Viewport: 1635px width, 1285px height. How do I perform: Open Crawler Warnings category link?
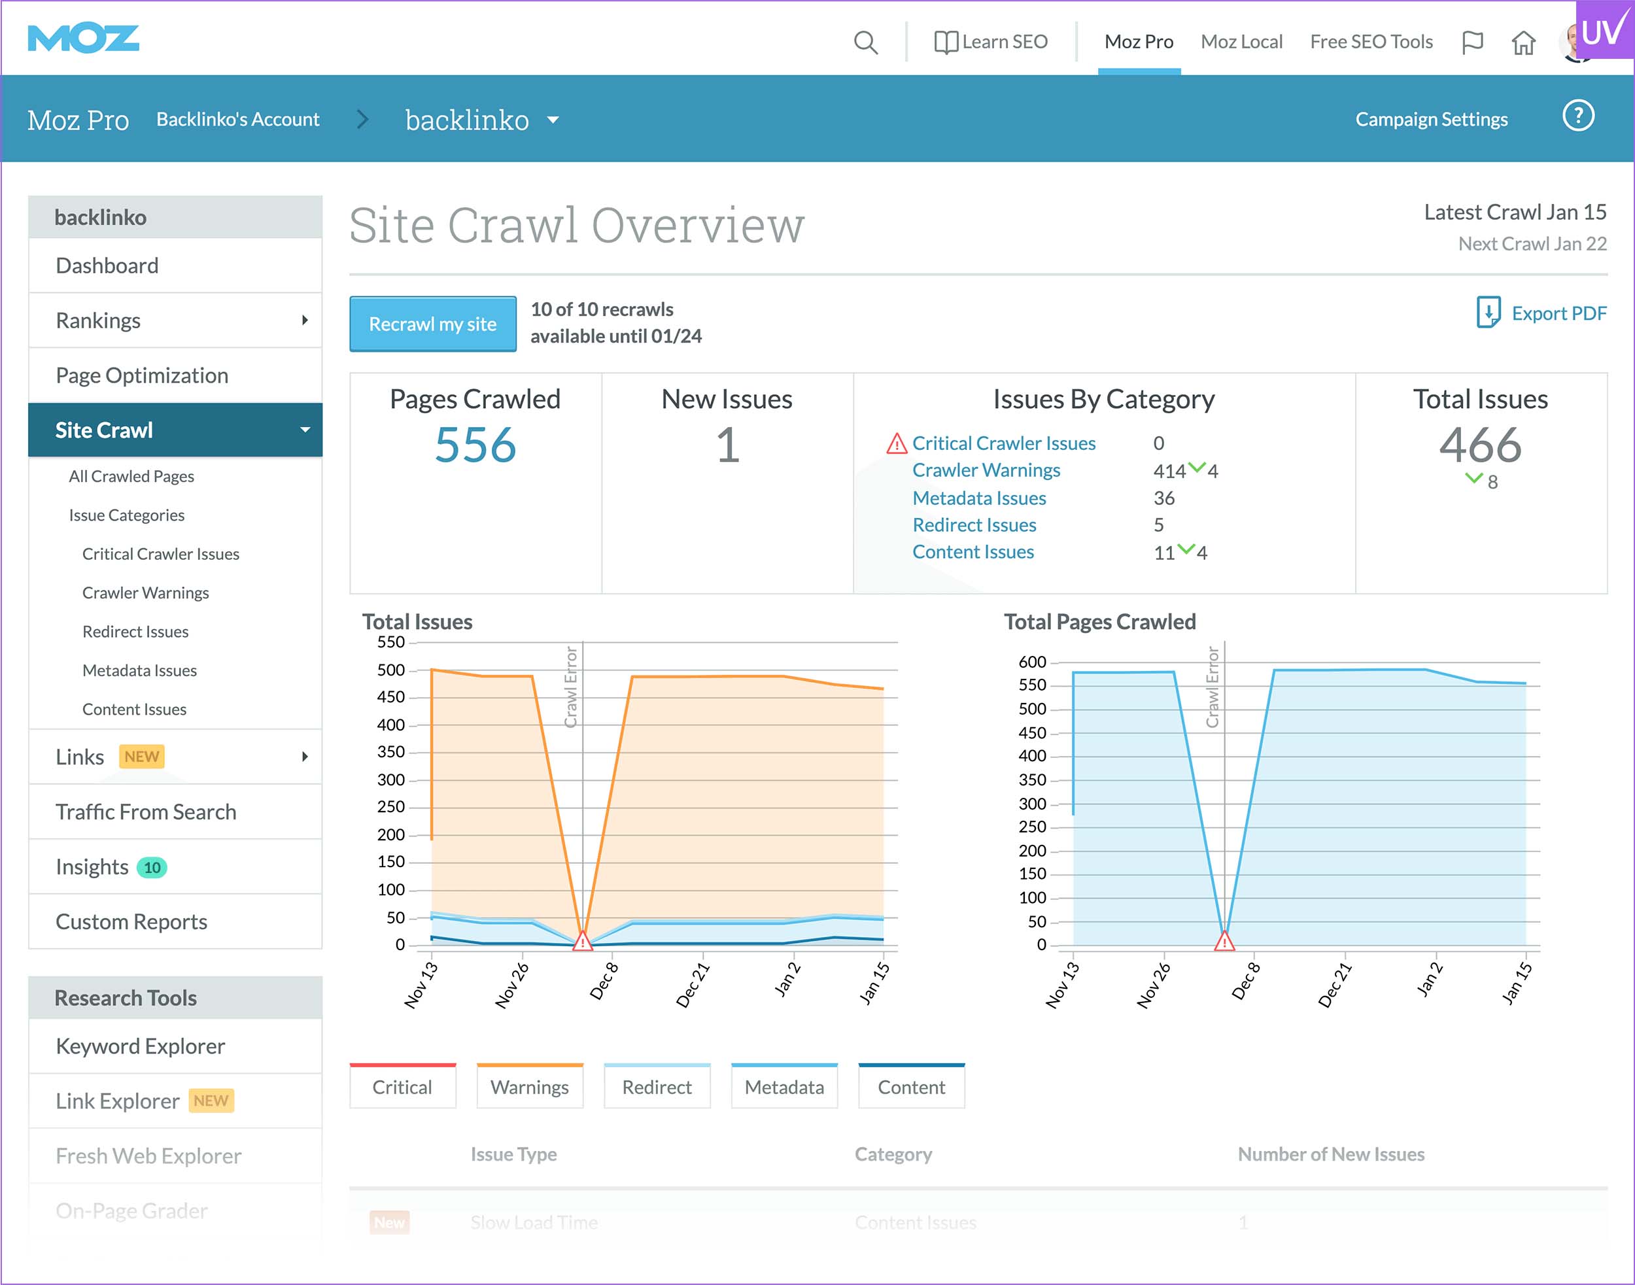pyautogui.click(x=986, y=470)
